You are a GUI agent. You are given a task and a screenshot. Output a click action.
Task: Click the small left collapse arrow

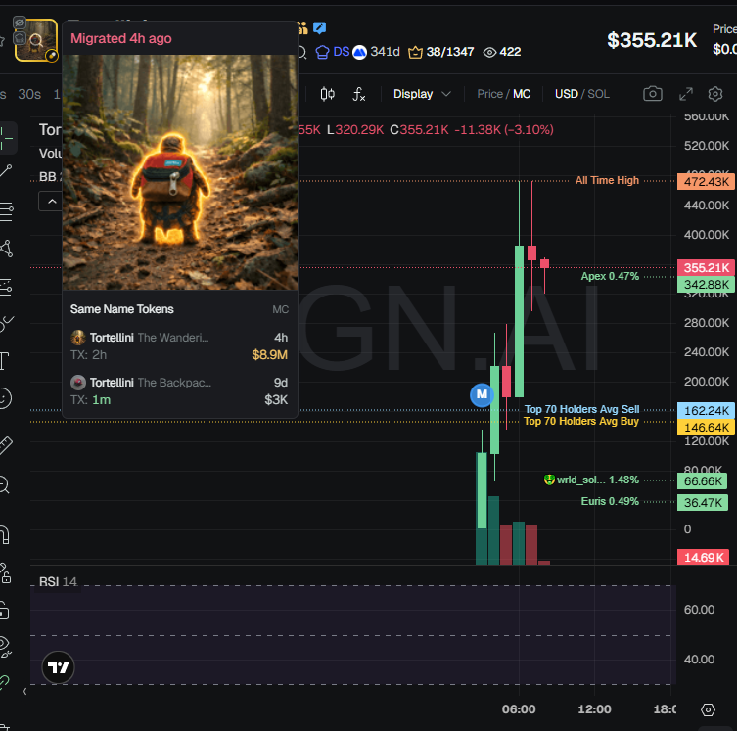[x=24, y=691]
